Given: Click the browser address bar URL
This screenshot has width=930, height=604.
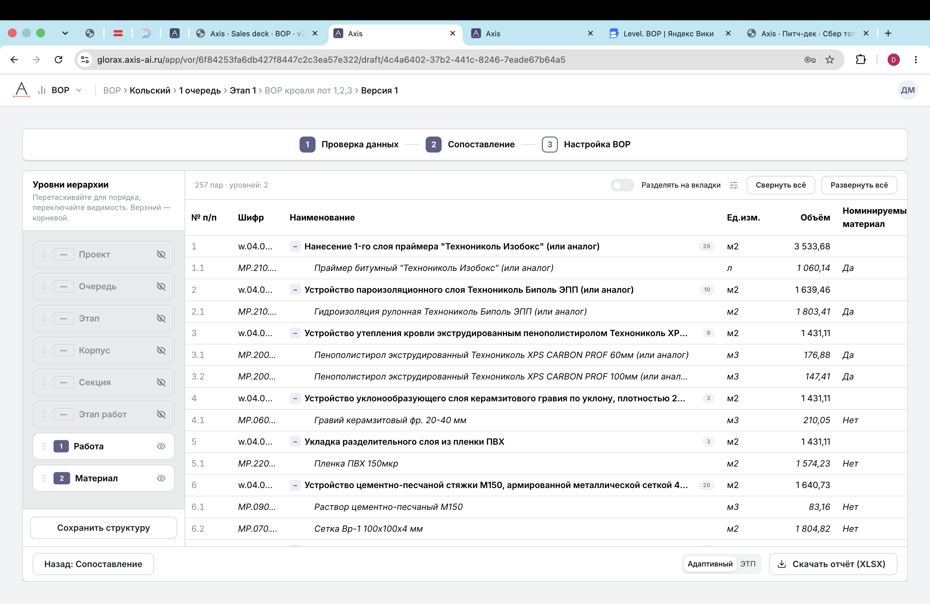Looking at the screenshot, I should [x=331, y=60].
